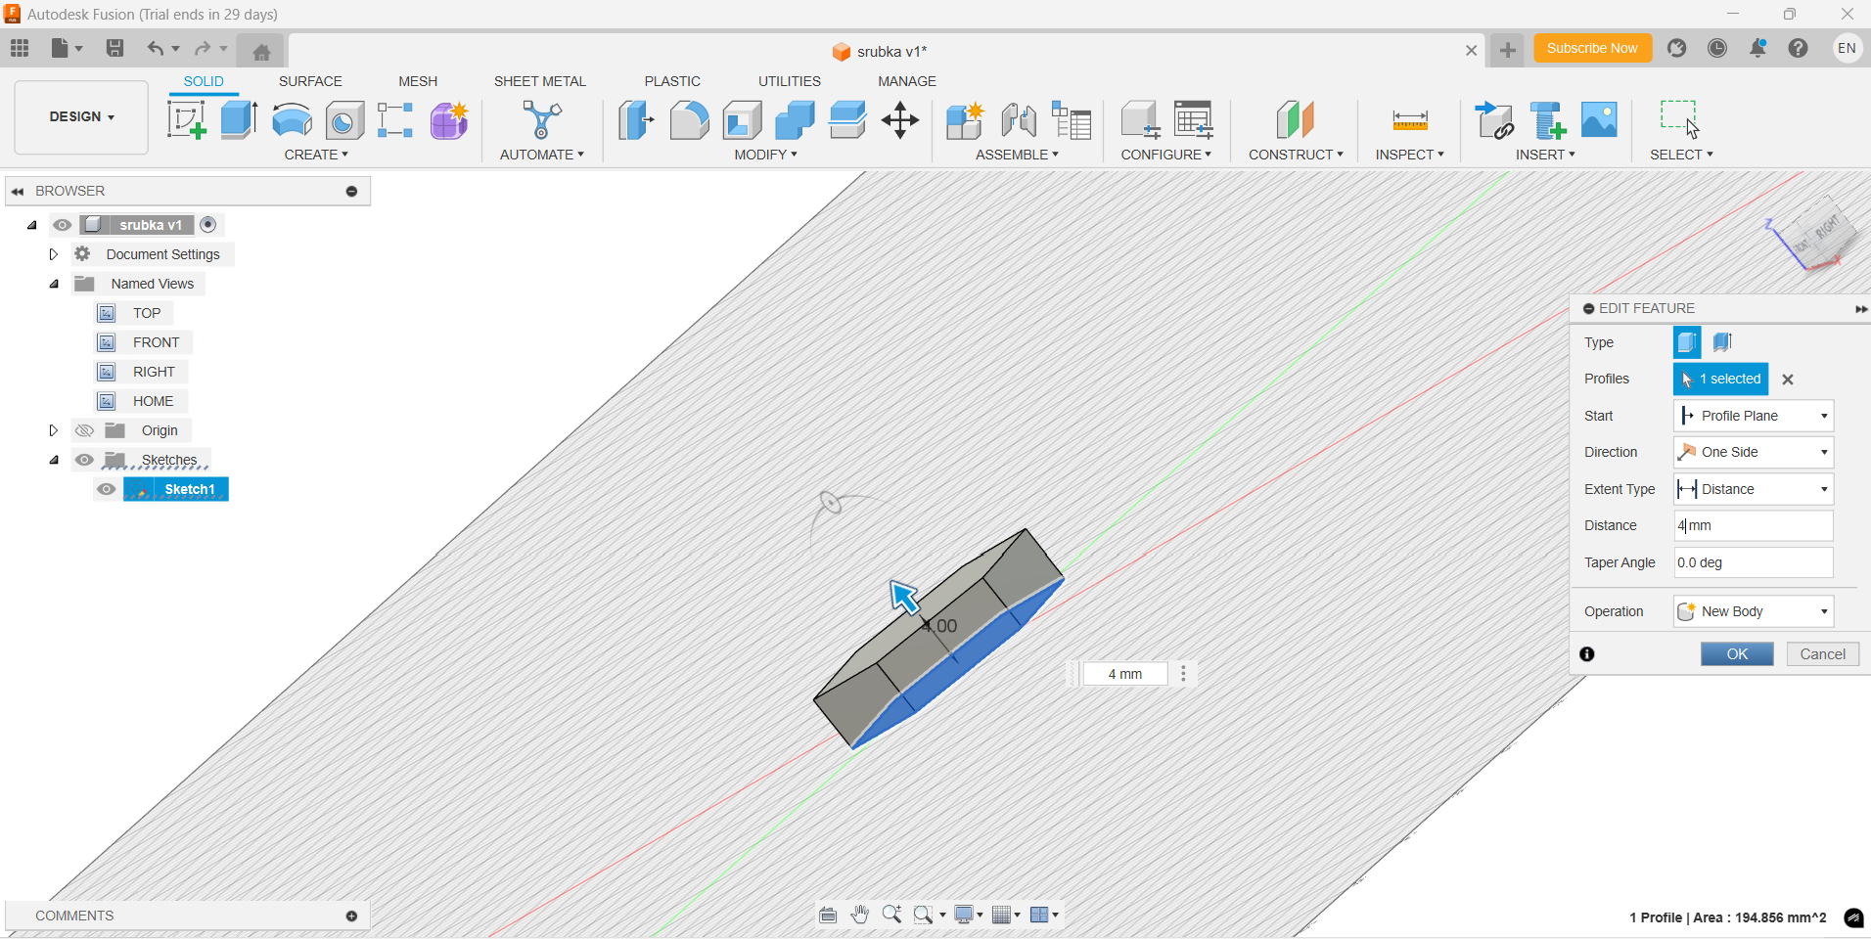Open the Change Parameters table icon

[x=1194, y=120]
